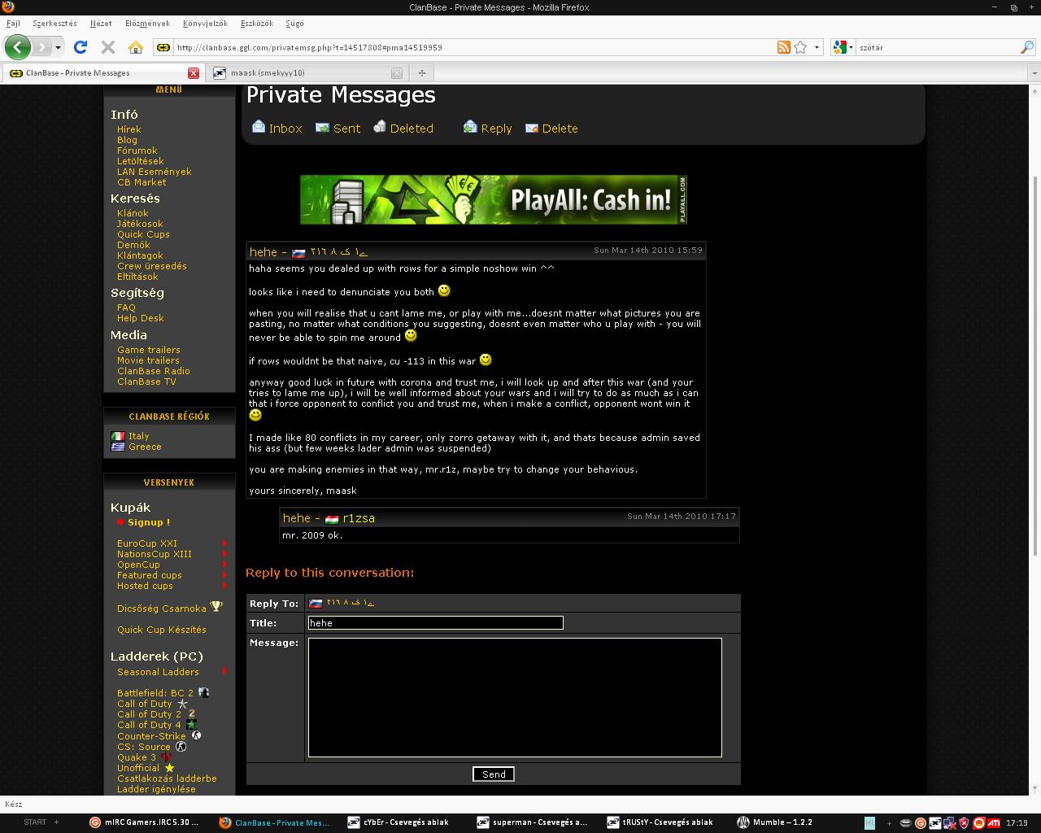Open a new tab with plus button
Viewport: 1041px width, 833px height.
click(x=421, y=72)
